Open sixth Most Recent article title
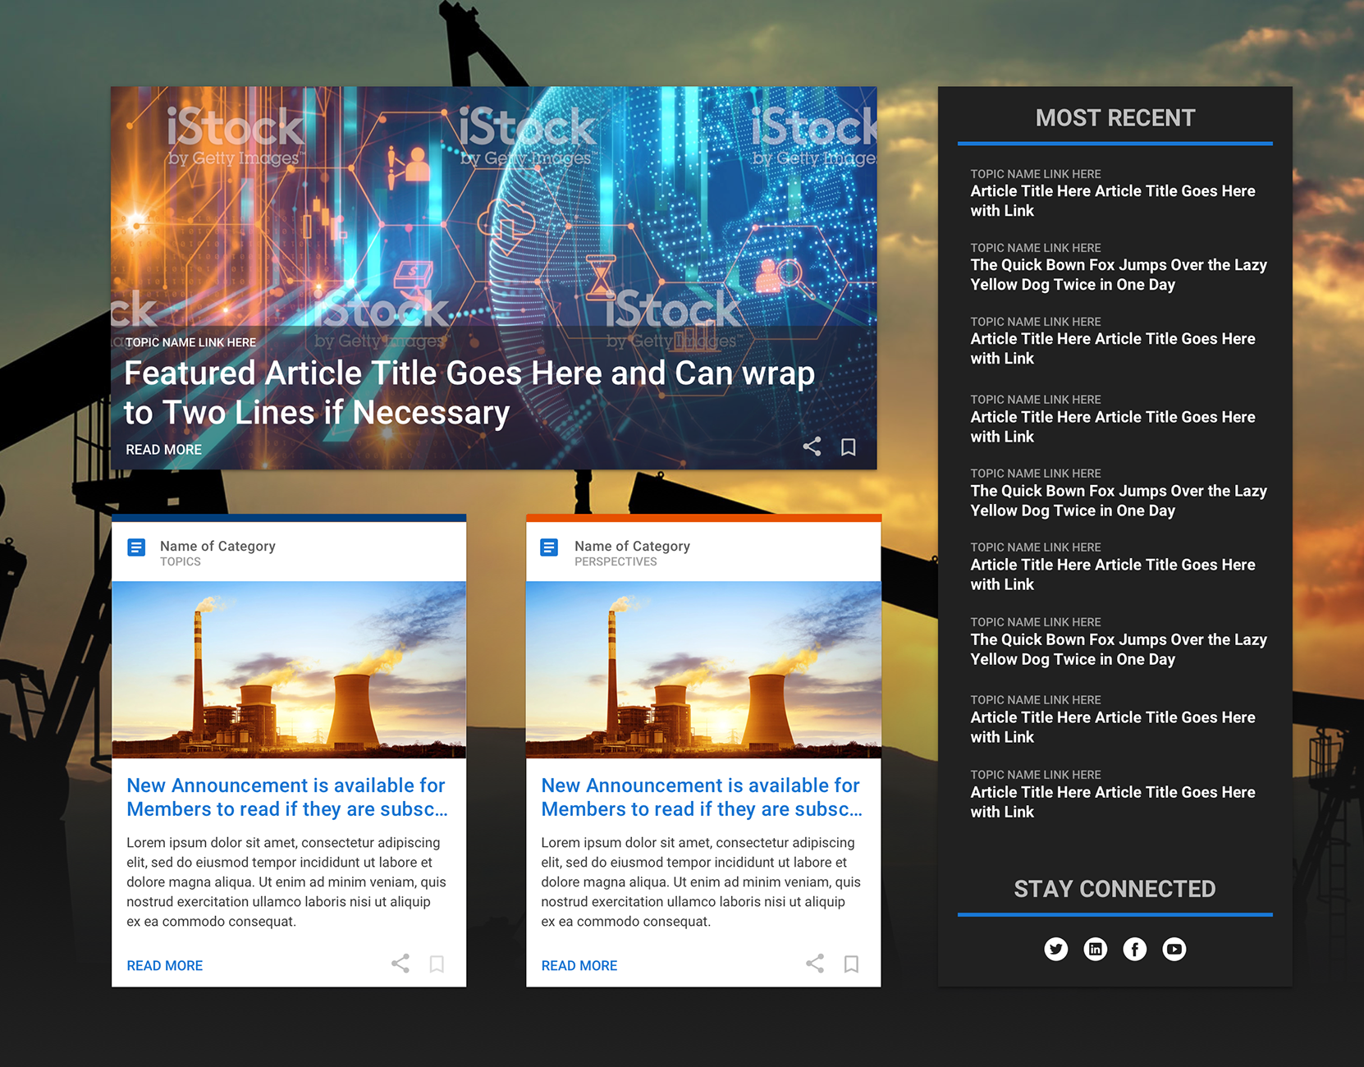The height and width of the screenshot is (1067, 1364). click(1113, 575)
